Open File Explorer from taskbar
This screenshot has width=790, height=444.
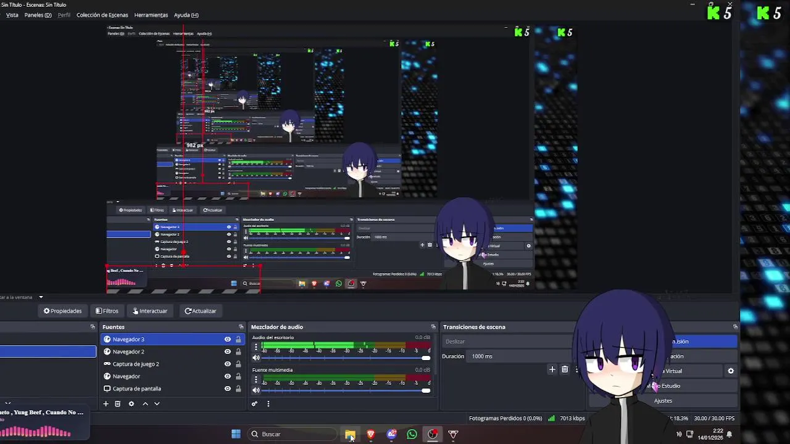[x=350, y=435]
